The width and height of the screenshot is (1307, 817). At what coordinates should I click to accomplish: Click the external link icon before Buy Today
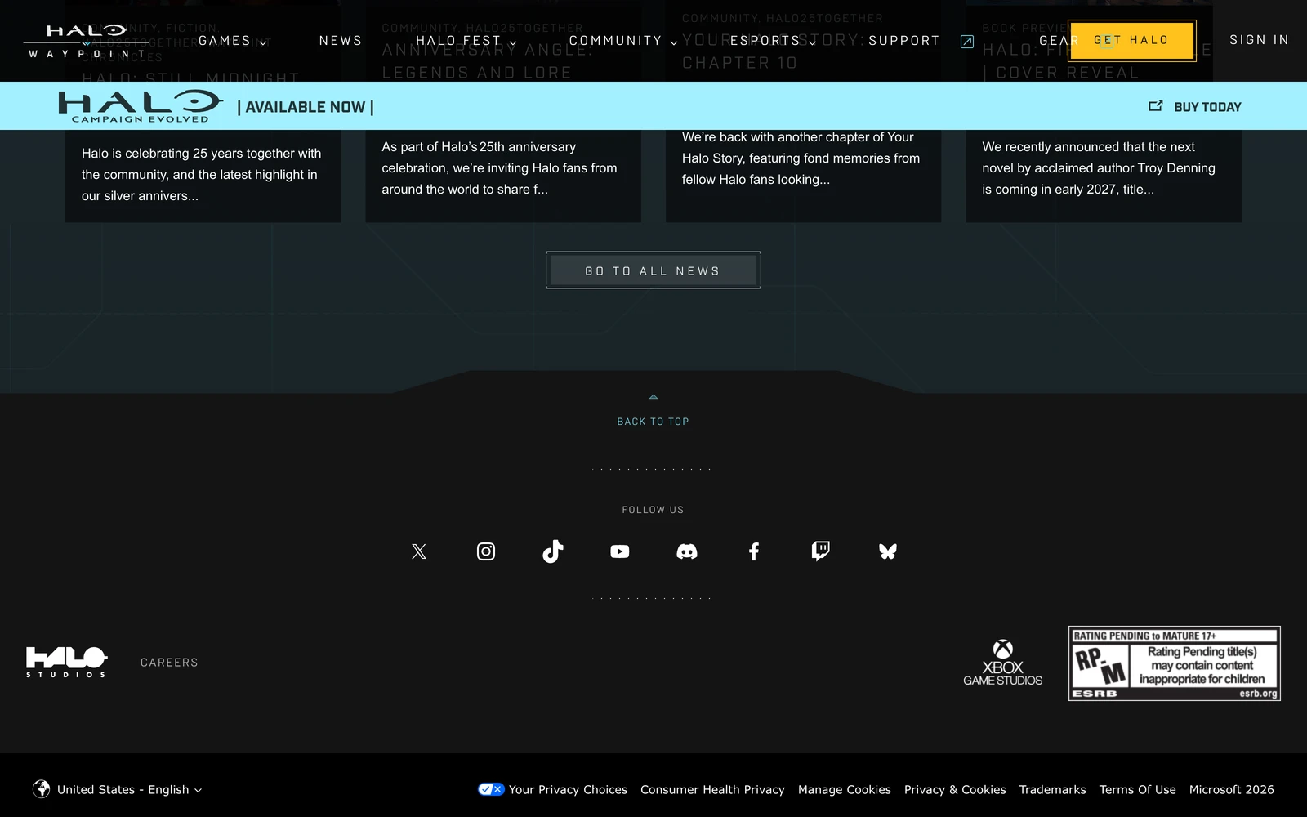pos(1156,106)
